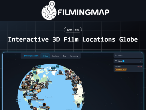Click the Senegal map label

[x=76, y=102]
